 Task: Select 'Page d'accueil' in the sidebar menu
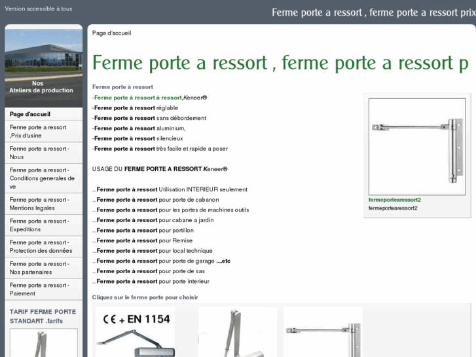tap(44, 114)
